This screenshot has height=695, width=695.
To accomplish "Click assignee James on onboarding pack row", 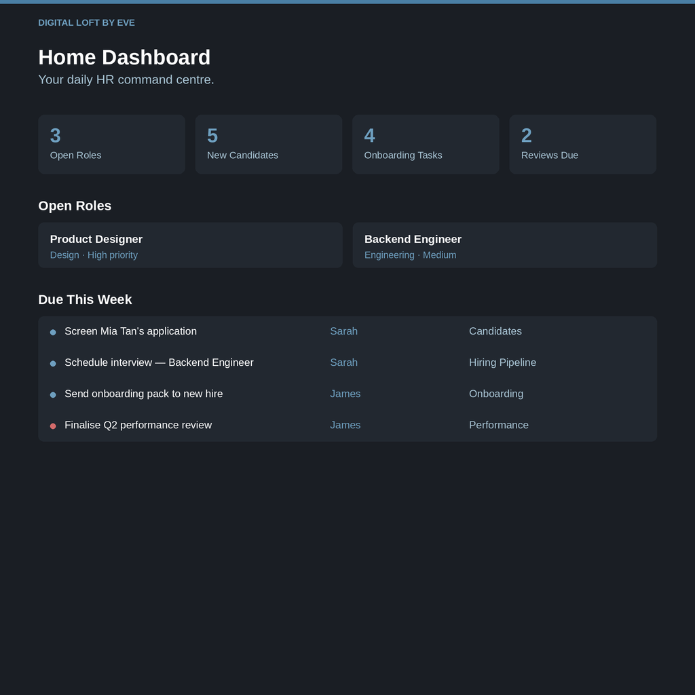I will click(345, 394).
